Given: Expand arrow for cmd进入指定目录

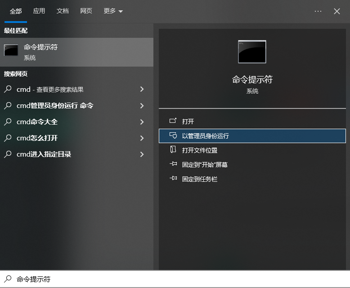Looking at the screenshot, I should pos(142,154).
